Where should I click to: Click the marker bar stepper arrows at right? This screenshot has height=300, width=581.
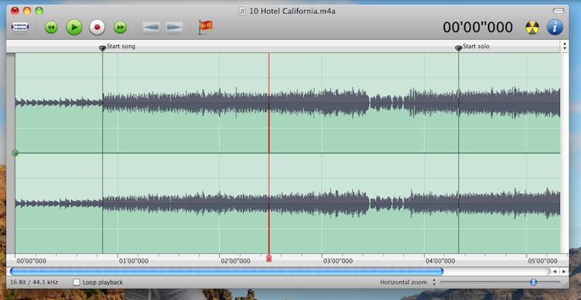click(x=565, y=46)
